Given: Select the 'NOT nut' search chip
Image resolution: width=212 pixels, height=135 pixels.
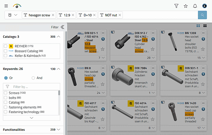Looking at the screenshot, I should (111, 15).
